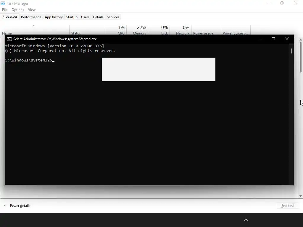Sort by the Power usage column
This screenshot has width=303, height=227.
206,30
